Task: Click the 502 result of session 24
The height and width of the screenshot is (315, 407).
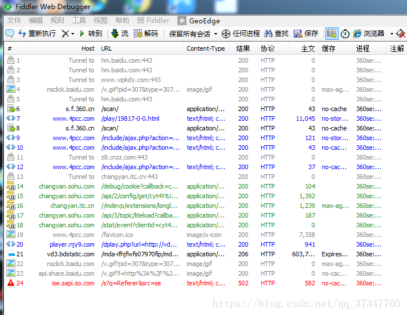Action: tap(243, 283)
